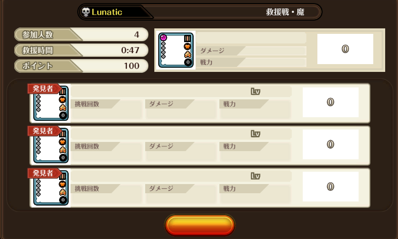The height and width of the screenshot is (239, 398).
Task: Click the ダメージ field in the second row
Action: point(180,152)
